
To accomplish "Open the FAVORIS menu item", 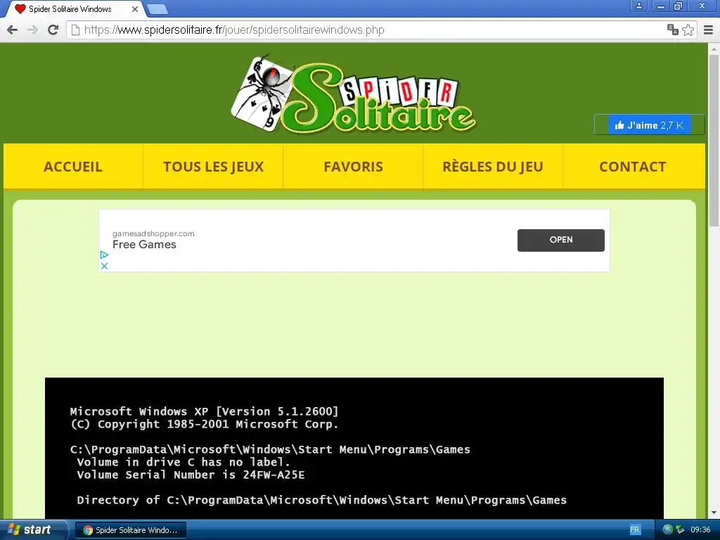I will pyautogui.click(x=353, y=166).
